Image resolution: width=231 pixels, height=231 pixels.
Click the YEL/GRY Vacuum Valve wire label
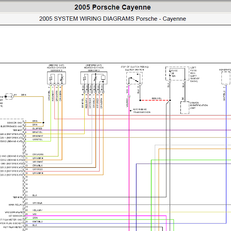pos(38,210)
